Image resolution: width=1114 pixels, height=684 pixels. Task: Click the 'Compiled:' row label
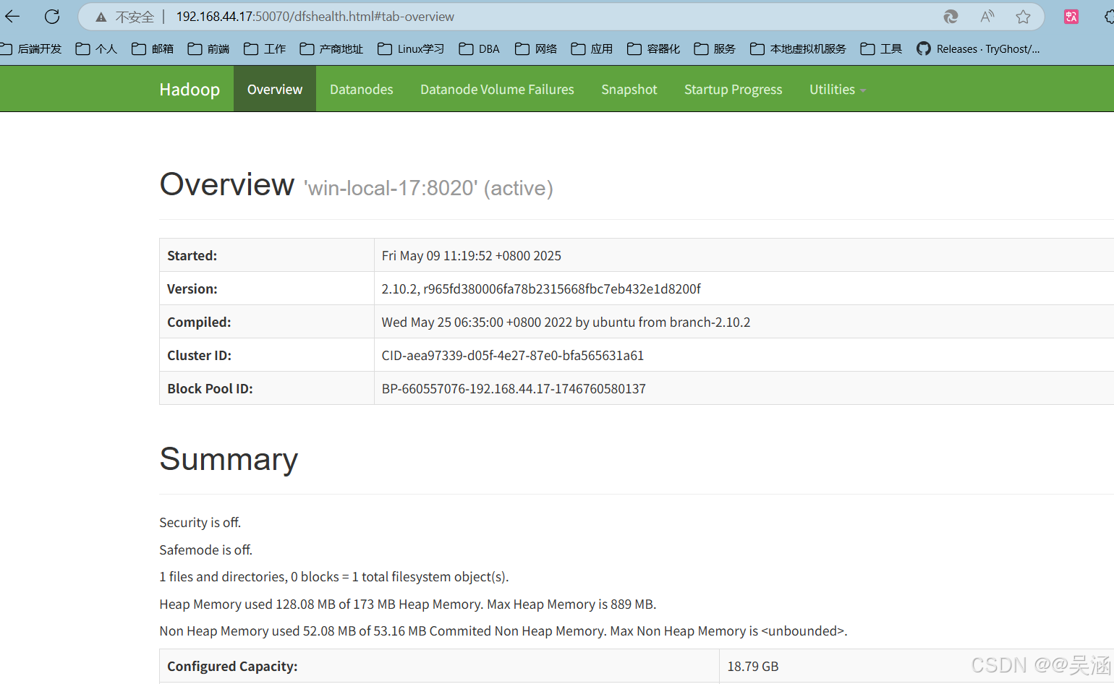pos(199,322)
